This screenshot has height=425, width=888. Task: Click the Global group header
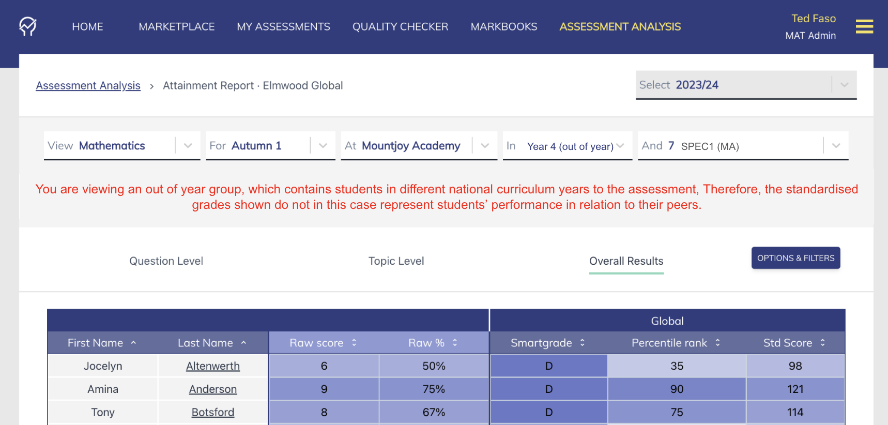point(667,321)
